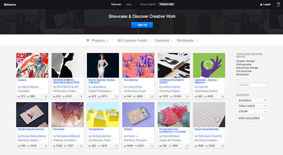Click add-to-collection icon on Terraforms card

coord(152,97)
